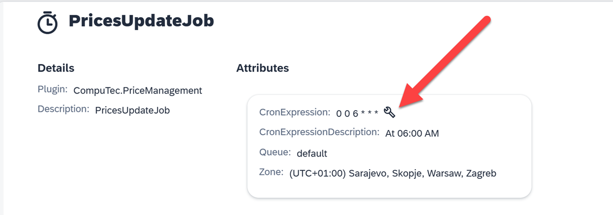Click the word Zagreb in the zone value
Screen dimensions: 613x215
pos(481,173)
